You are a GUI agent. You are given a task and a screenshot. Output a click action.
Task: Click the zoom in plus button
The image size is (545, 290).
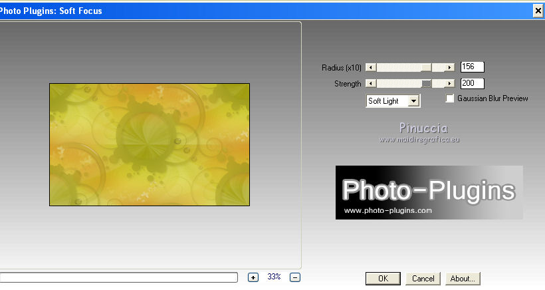tap(253, 277)
